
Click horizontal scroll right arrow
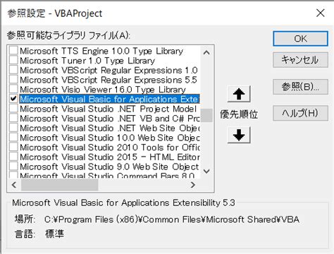pyautogui.click(x=193, y=185)
